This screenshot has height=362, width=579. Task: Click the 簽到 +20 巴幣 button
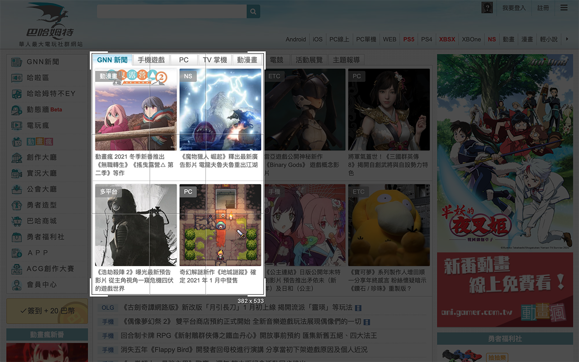pyautogui.click(x=47, y=311)
